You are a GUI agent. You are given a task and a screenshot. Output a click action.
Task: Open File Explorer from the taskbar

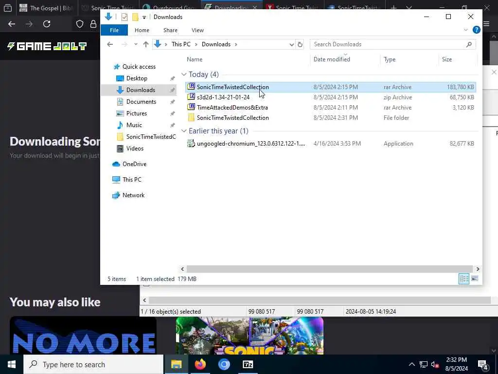176,364
